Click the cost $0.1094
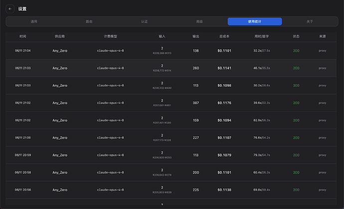This screenshot has width=344, height=209. (224, 120)
